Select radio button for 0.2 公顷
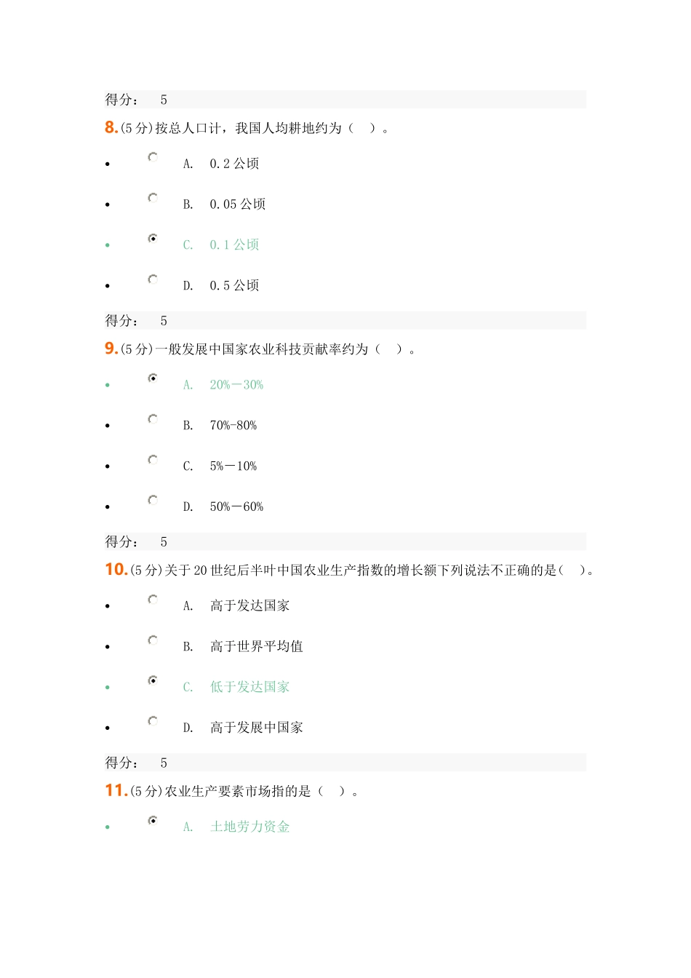The image size is (691, 978). click(x=153, y=157)
